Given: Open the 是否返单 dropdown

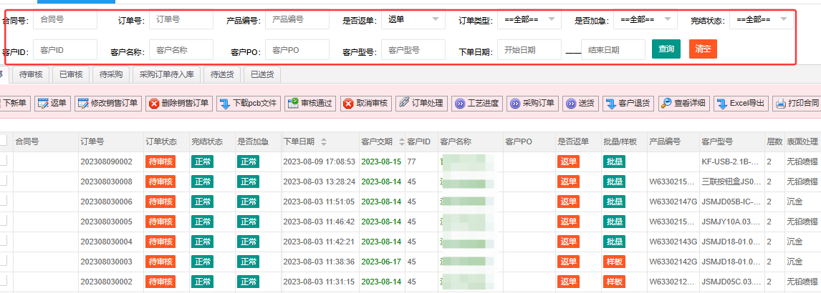Looking at the screenshot, I should point(413,19).
